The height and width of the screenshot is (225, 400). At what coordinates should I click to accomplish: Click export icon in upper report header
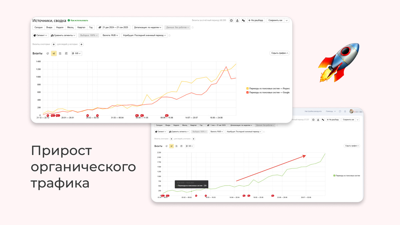click(237, 20)
